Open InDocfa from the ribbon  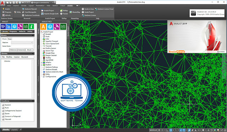pos(6,15)
